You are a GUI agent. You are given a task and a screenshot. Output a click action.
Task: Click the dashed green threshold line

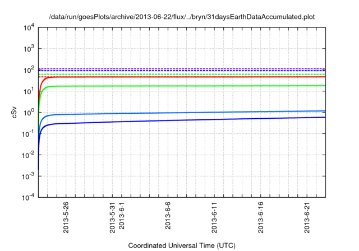[x=182, y=75]
